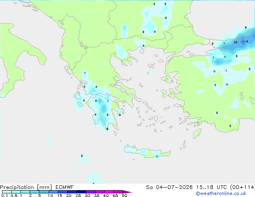This screenshot has width=255, height=197.
Task: Click the above-50 arrow tip of the legend
Action: 127,192
